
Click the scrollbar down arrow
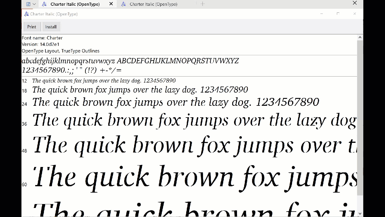tap(360, 213)
